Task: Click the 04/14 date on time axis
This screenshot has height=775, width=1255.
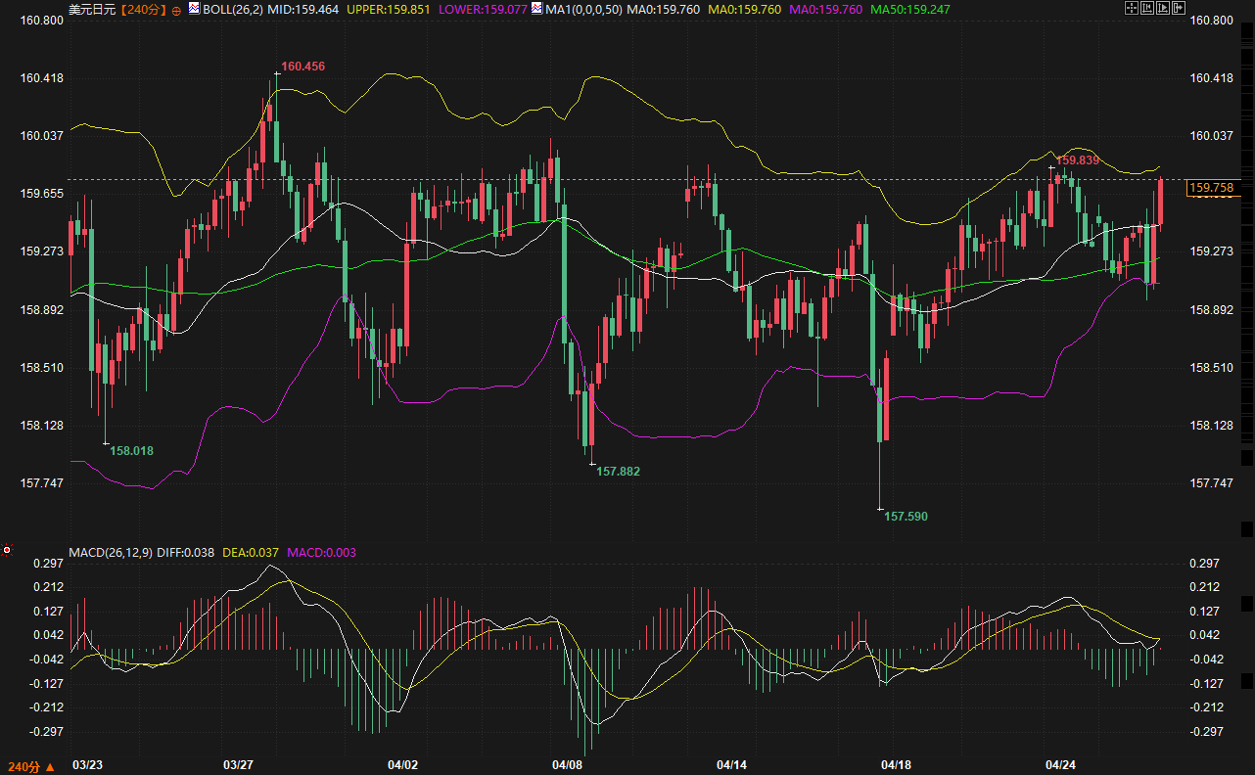Action: (x=731, y=764)
